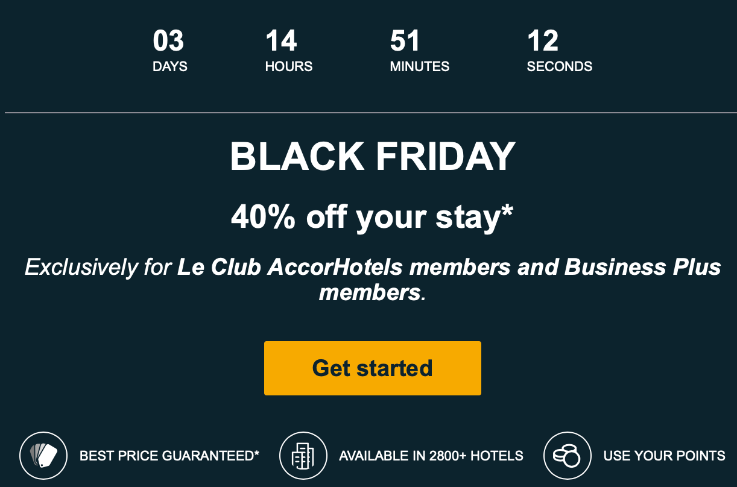Viewport: 737px width, 487px height.
Task: Click the BEST PRICE GUARANTEED* text
Action: (x=169, y=456)
